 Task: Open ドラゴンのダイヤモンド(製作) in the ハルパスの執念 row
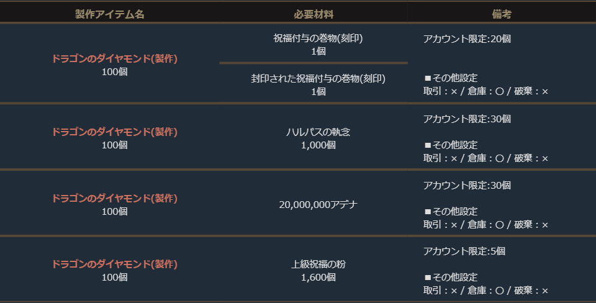115,132
